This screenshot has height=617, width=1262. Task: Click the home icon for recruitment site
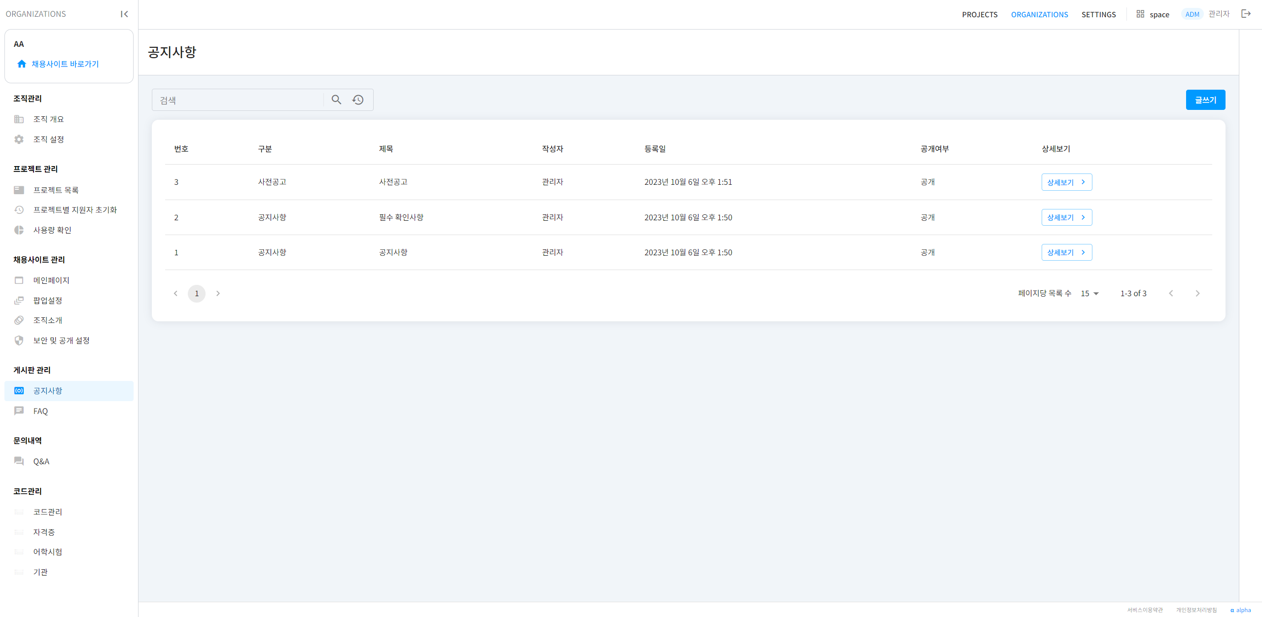[22, 64]
